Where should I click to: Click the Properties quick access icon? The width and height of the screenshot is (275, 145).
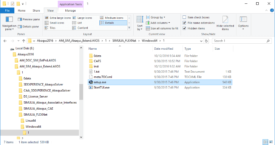[x=12, y=3]
